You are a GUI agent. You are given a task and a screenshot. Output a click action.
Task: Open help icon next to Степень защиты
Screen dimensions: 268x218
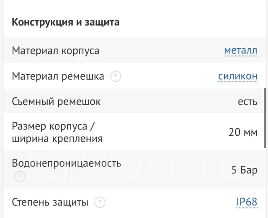coord(100,202)
